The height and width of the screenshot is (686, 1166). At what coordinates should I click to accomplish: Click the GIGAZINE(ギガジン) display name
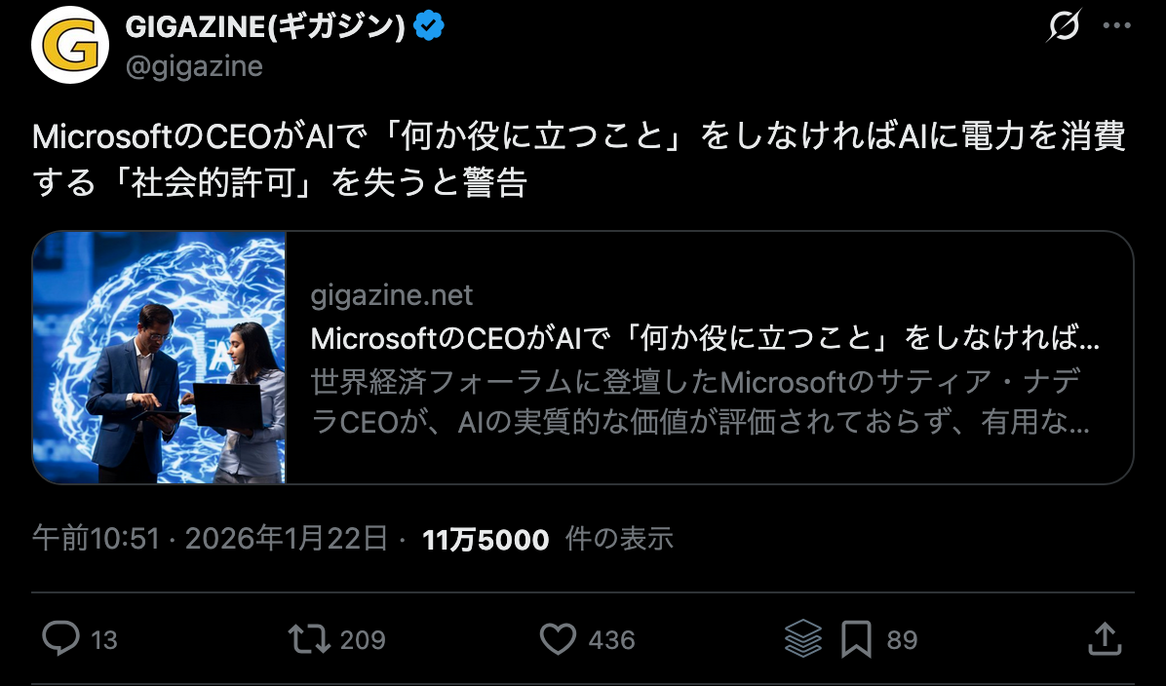(x=265, y=28)
